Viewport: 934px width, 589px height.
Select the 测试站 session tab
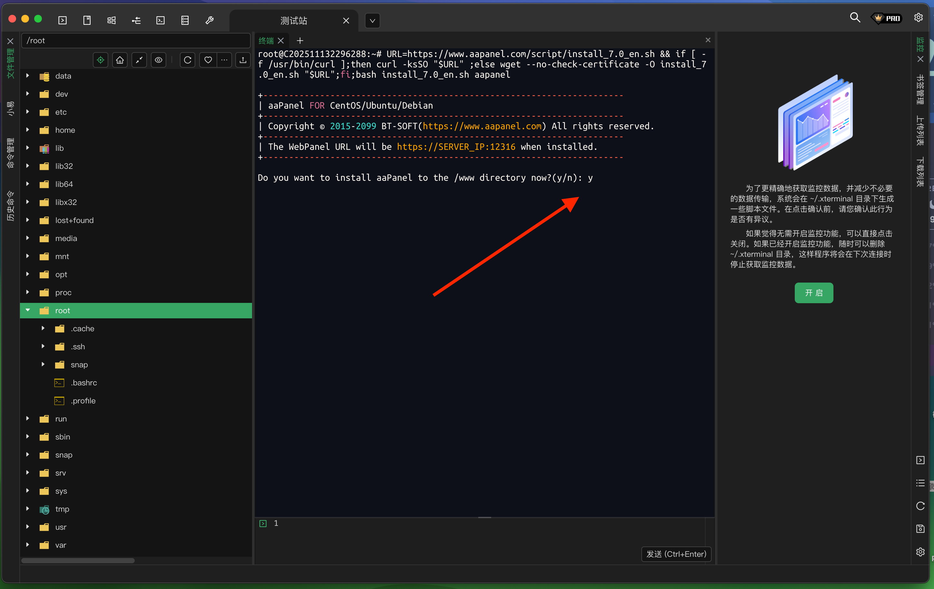pos(294,21)
